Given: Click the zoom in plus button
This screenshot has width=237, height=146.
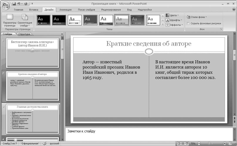Looking at the screenshot, I should 225,143.
